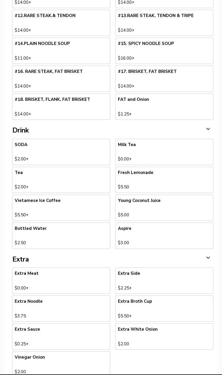Choose Fresh Lemonade from drinks
Screen dimensions: 222x375
click(164, 180)
